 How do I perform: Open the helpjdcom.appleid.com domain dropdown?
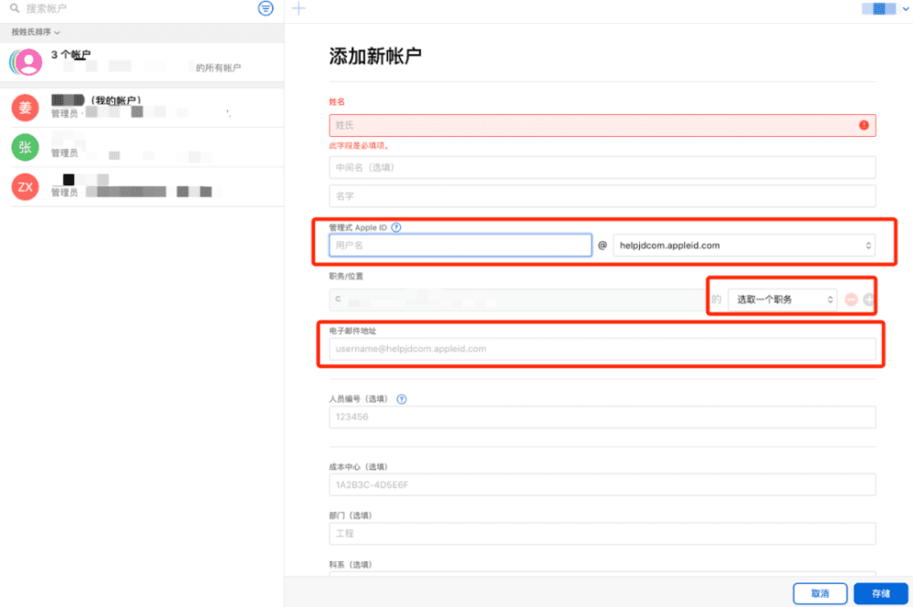[744, 246]
